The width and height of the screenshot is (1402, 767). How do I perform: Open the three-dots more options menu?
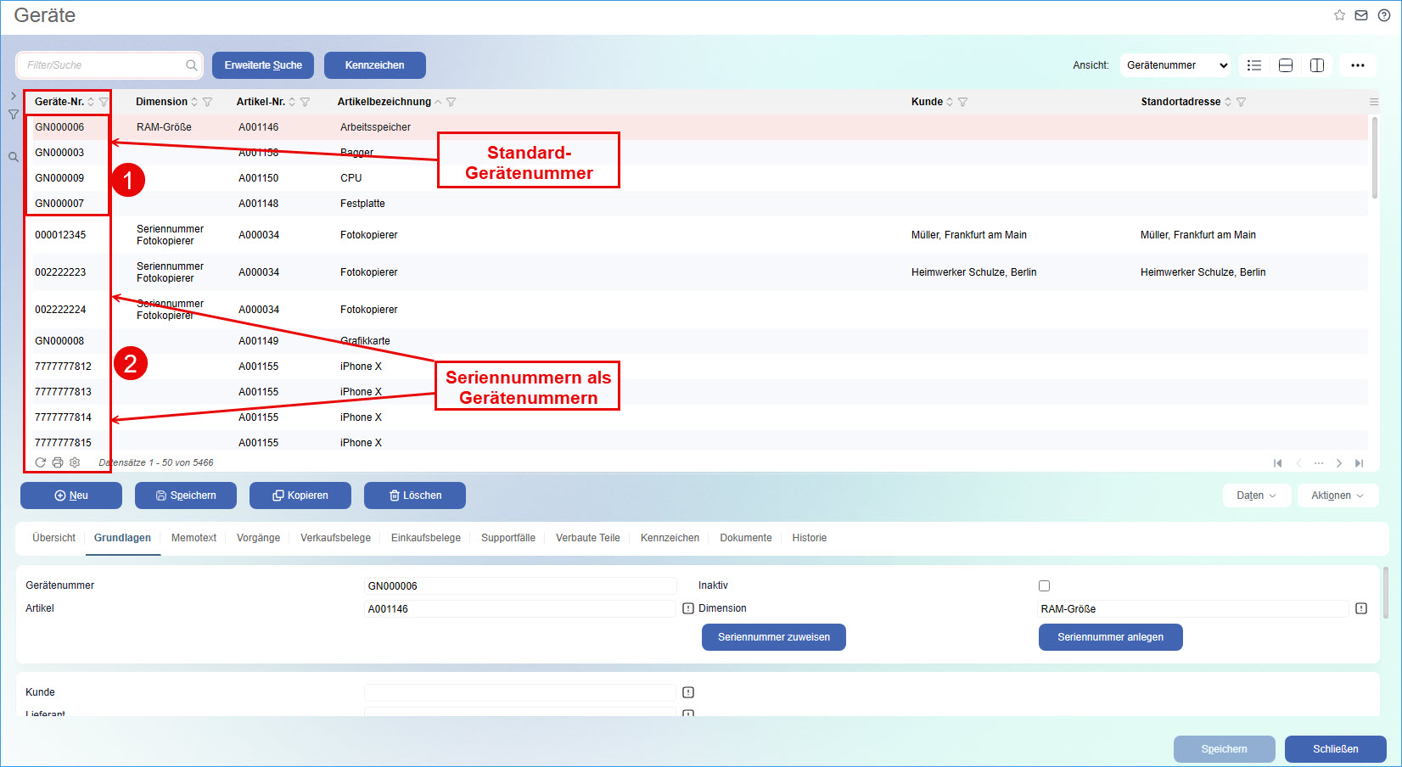click(1358, 65)
